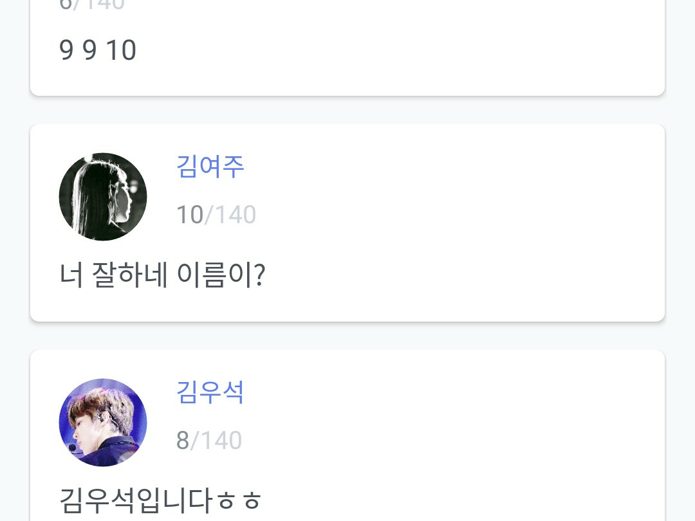Tap blank area right of "김우석입니다ㅎㅎ"
Screen dimensions: 695x521
463,500
